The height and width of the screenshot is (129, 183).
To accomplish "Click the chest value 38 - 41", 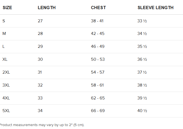I will tap(97, 21).
